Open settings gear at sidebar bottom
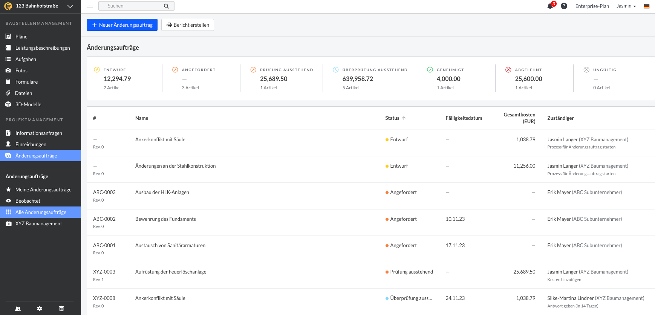Viewport: 655px width, 315px height. tap(40, 309)
